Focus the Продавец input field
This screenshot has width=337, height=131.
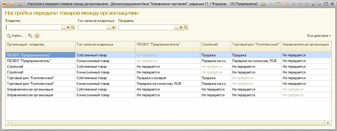click(146, 28)
